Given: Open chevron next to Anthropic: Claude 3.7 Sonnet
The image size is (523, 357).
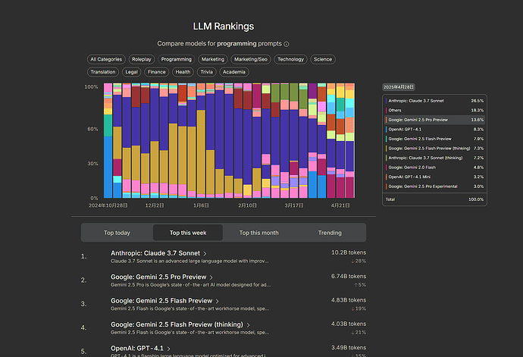Looking at the screenshot, I should (x=205, y=254).
